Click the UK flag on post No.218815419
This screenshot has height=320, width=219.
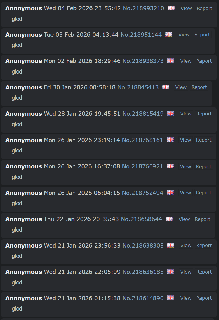pyautogui.click(x=171, y=113)
